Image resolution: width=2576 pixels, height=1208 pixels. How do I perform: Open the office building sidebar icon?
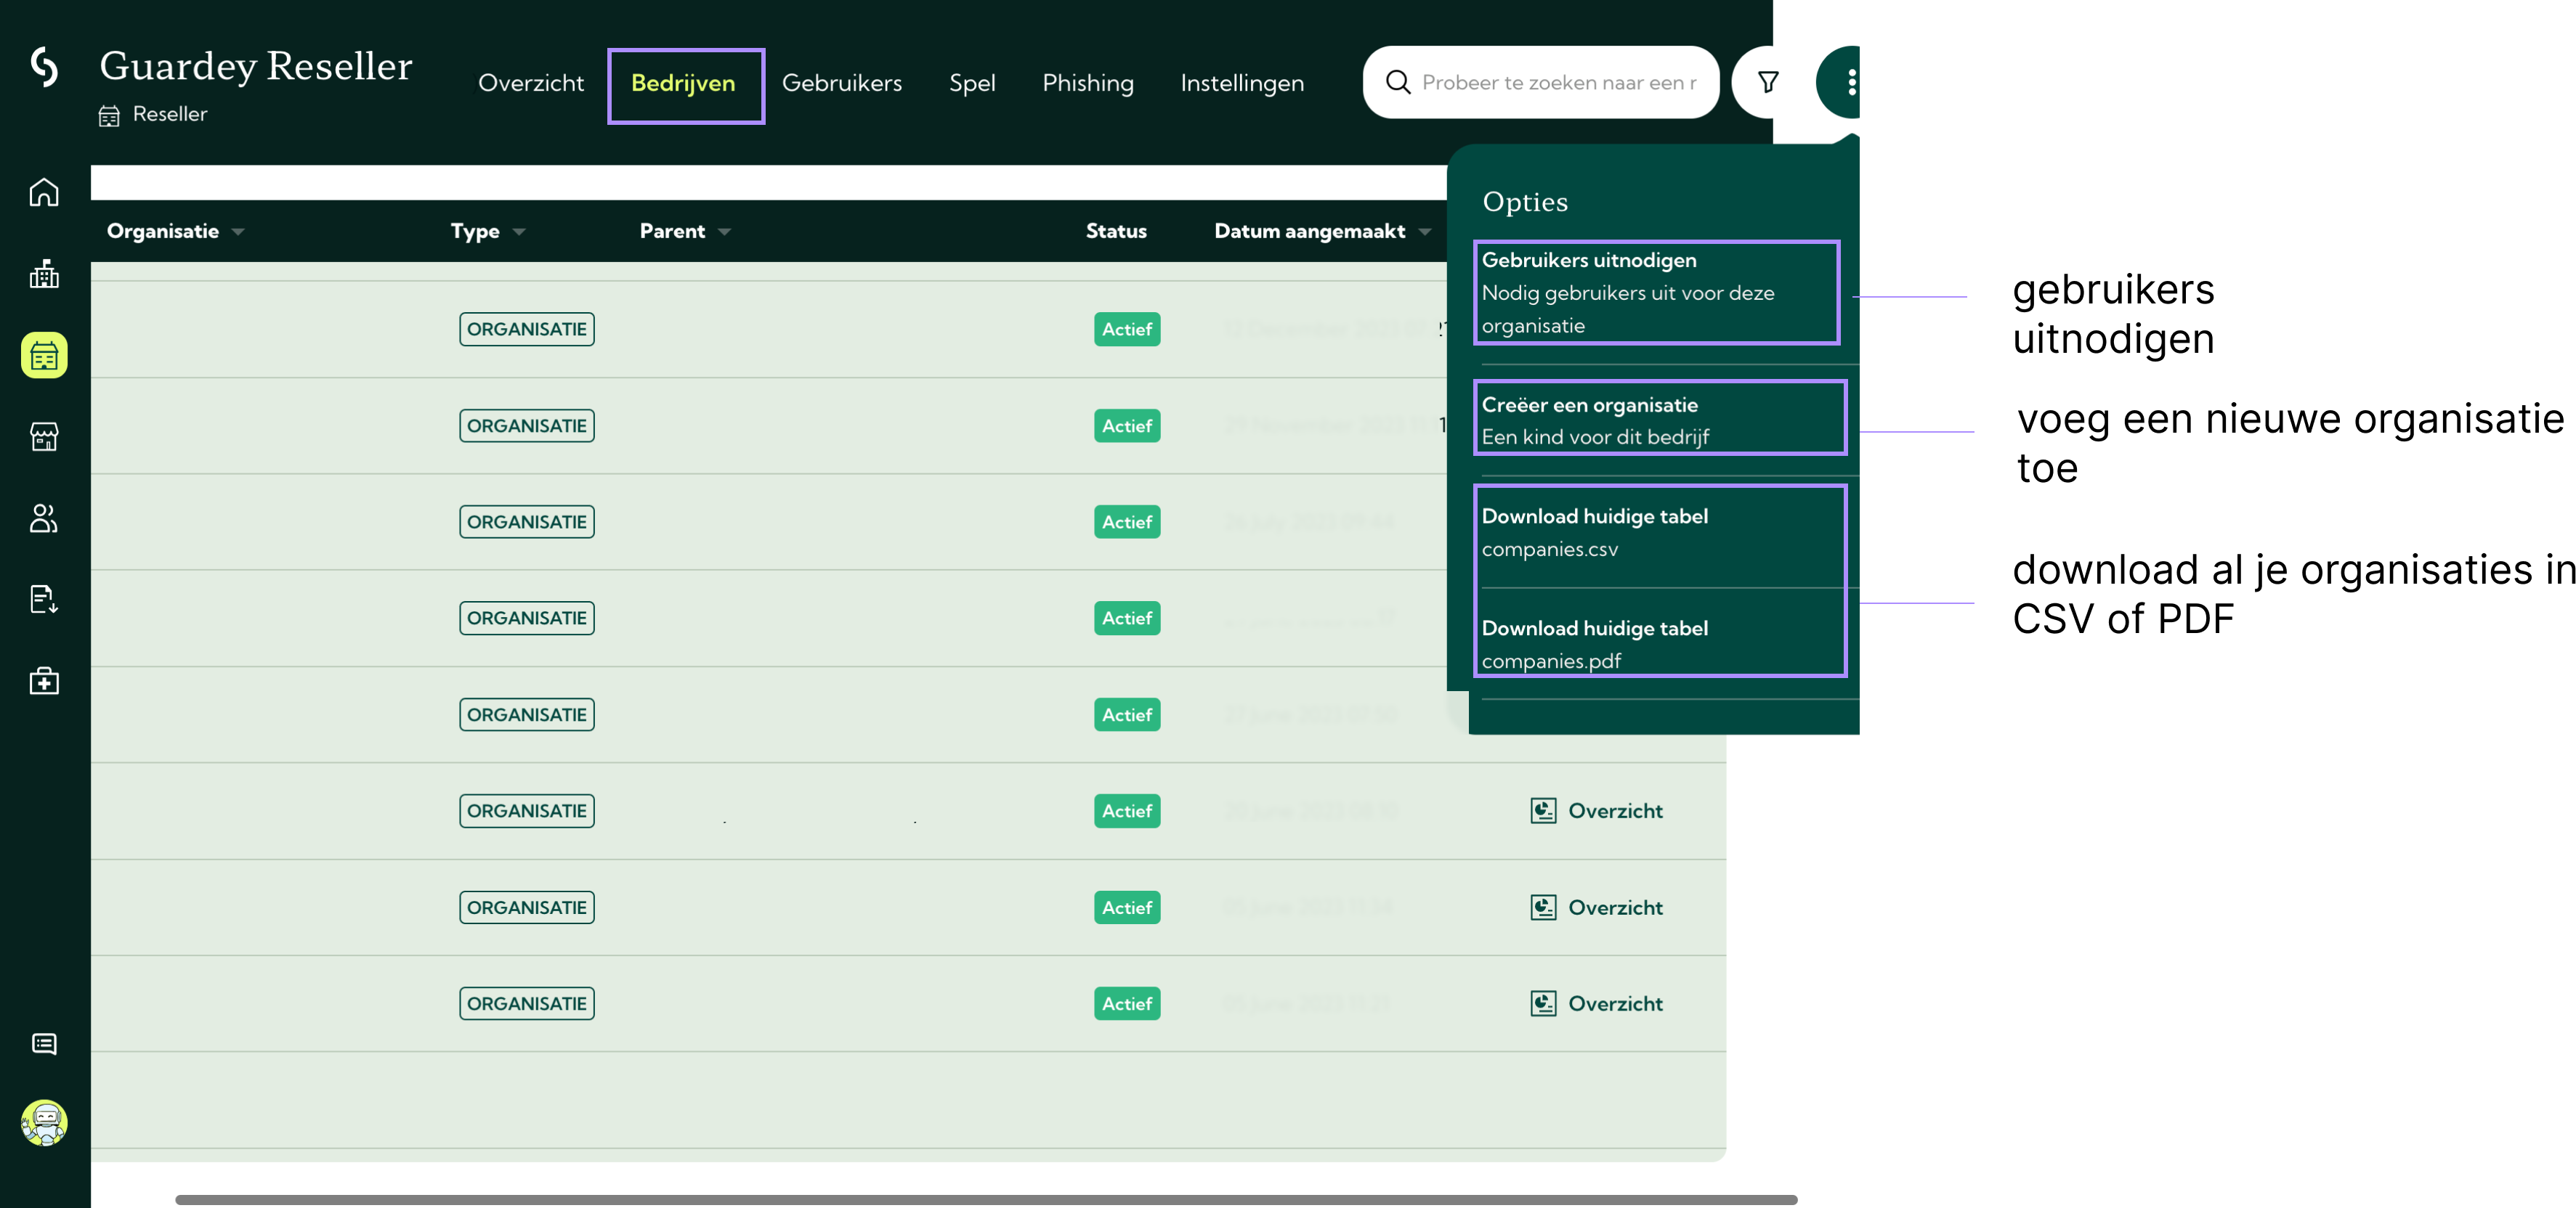click(x=44, y=274)
